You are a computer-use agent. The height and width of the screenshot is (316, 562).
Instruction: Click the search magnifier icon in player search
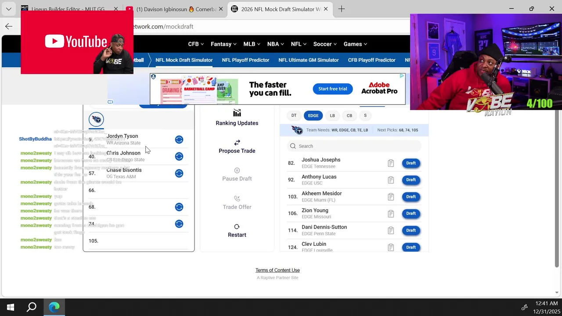pyautogui.click(x=293, y=146)
